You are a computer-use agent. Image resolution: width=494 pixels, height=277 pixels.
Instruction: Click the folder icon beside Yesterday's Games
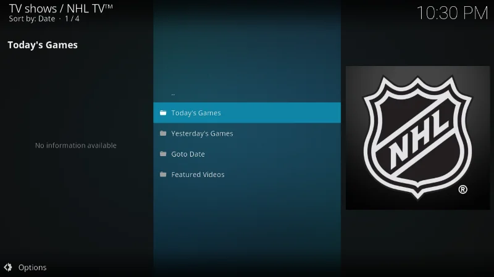pos(163,133)
